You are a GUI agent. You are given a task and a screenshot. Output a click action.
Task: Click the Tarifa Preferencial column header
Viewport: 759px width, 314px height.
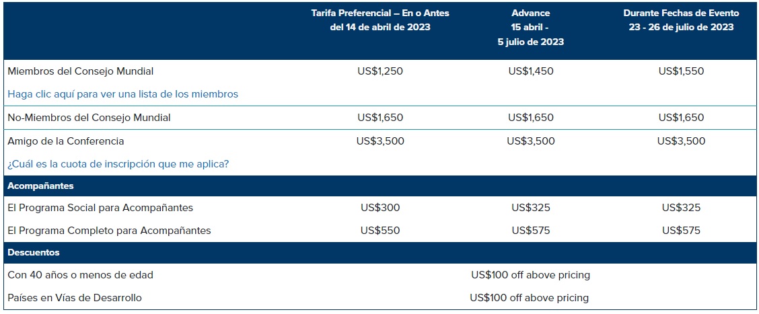coord(380,20)
